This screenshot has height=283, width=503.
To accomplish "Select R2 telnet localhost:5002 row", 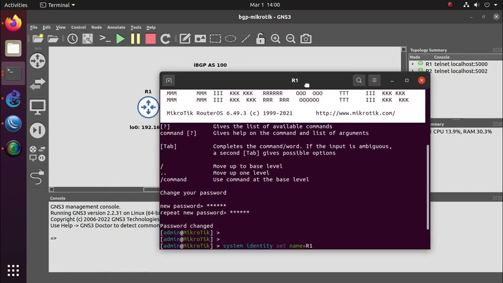I will [456, 71].
